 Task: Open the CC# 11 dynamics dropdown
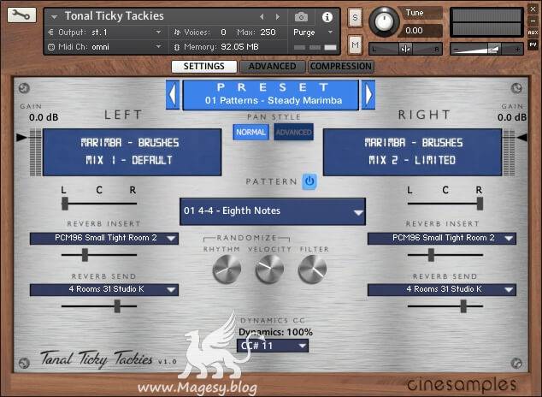[273, 346]
